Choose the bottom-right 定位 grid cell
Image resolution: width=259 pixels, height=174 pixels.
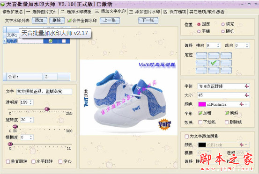226,70
